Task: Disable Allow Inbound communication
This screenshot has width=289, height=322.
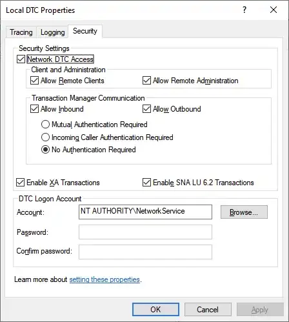Action: [34, 109]
